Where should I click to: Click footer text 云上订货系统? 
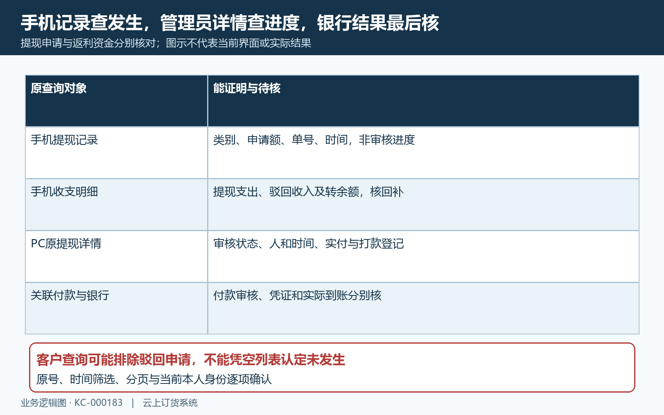tap(170, 403)
